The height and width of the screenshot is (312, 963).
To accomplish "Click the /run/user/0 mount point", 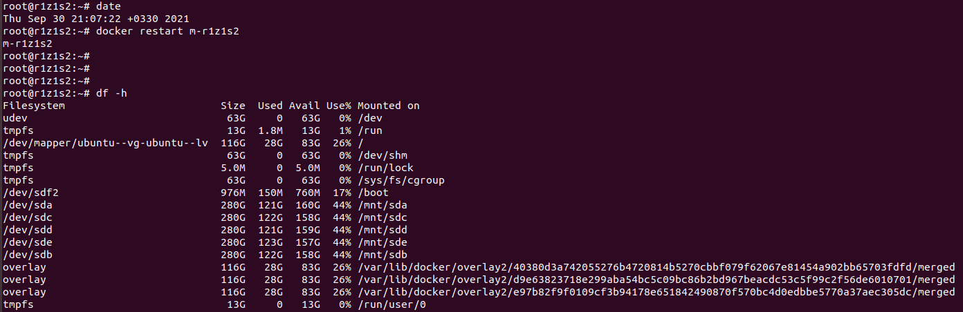I will click(392, 304).
